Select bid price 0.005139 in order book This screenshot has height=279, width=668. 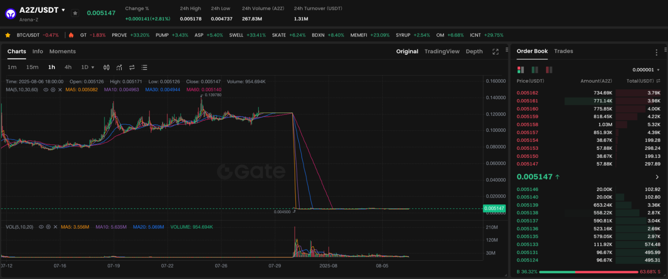(527, 205)
